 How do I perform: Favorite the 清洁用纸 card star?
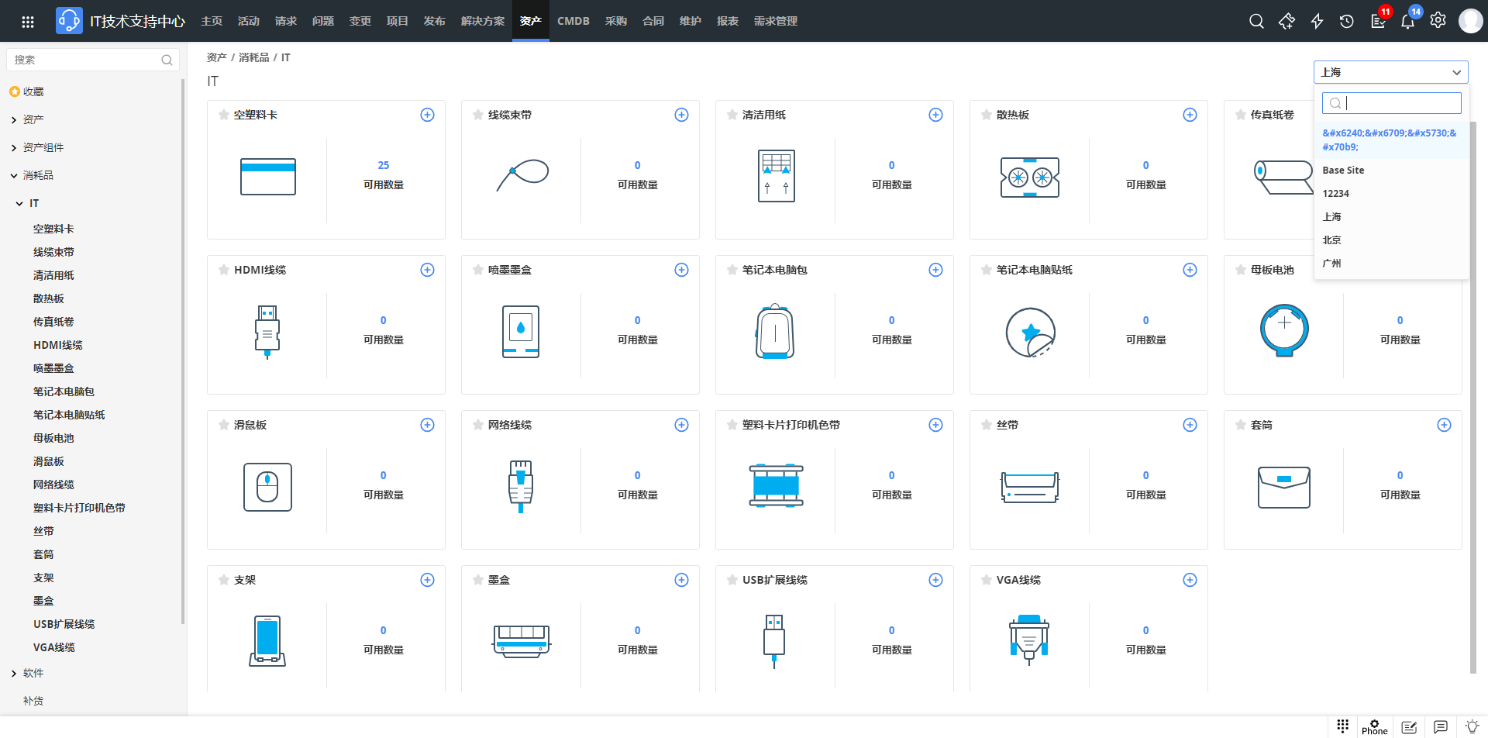pyautogui.click(x=732, y=115)
